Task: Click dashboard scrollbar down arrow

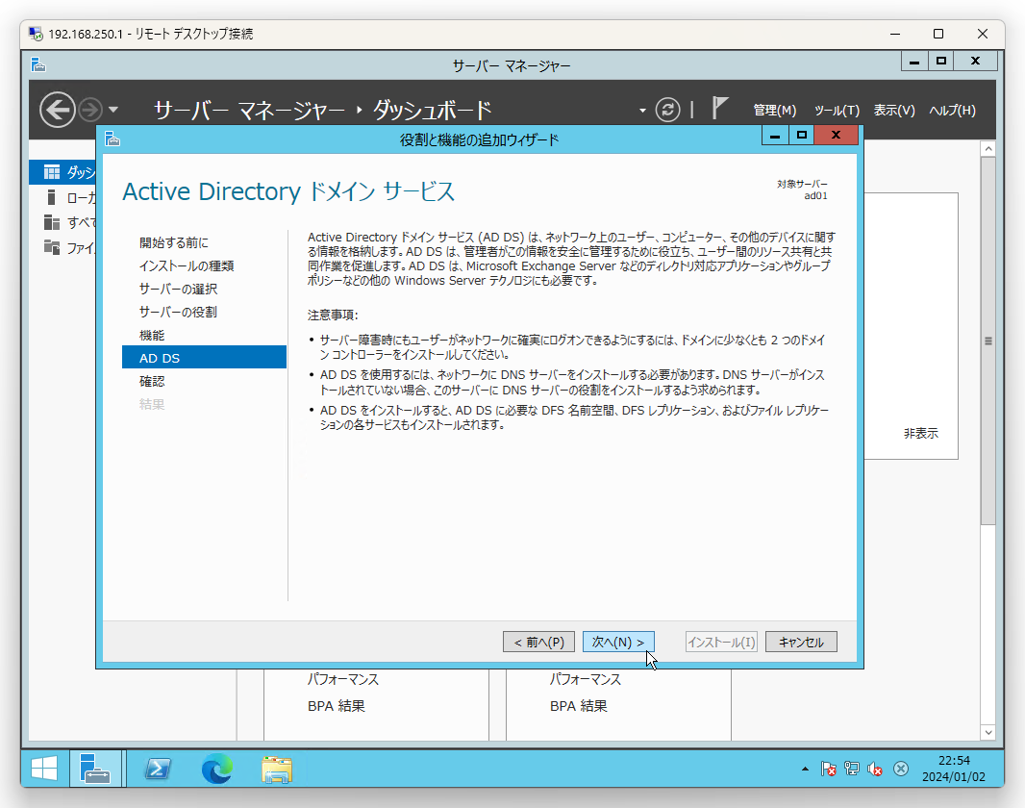Action: click(x=988, y=733)
